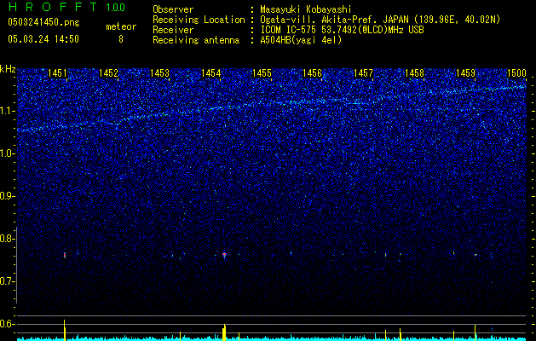Image resolution: width=536 pixels, height=341 pixels.
Task: Click the 0.8 kHz frequency label
Action: point(8,239)
